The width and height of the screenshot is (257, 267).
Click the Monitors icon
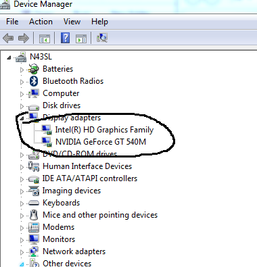point(34,239)
